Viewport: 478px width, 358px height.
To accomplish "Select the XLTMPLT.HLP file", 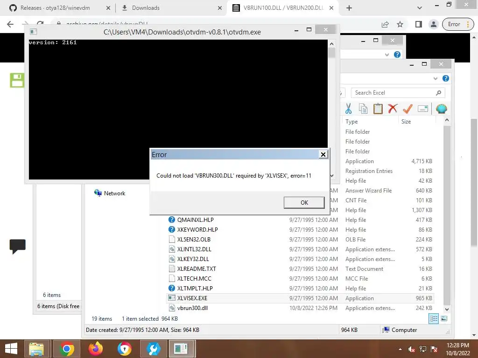I will [195, 288].
